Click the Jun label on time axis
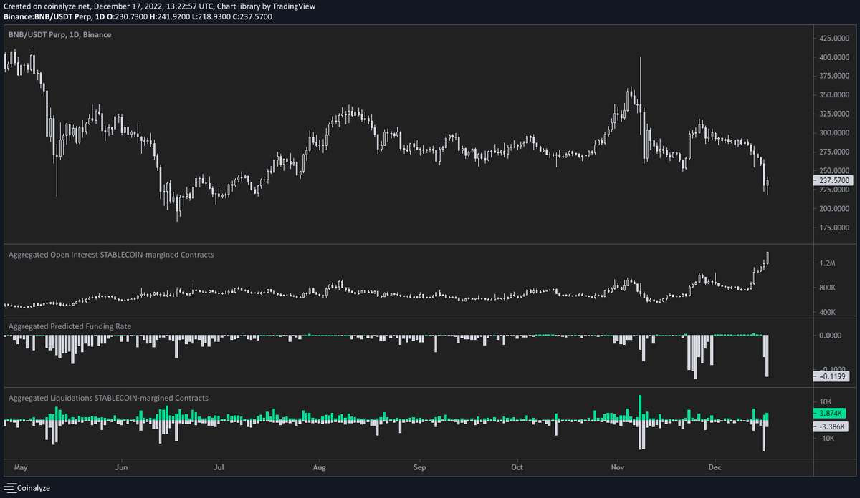This screenshot has height=498, width=860. pos(121,467)
